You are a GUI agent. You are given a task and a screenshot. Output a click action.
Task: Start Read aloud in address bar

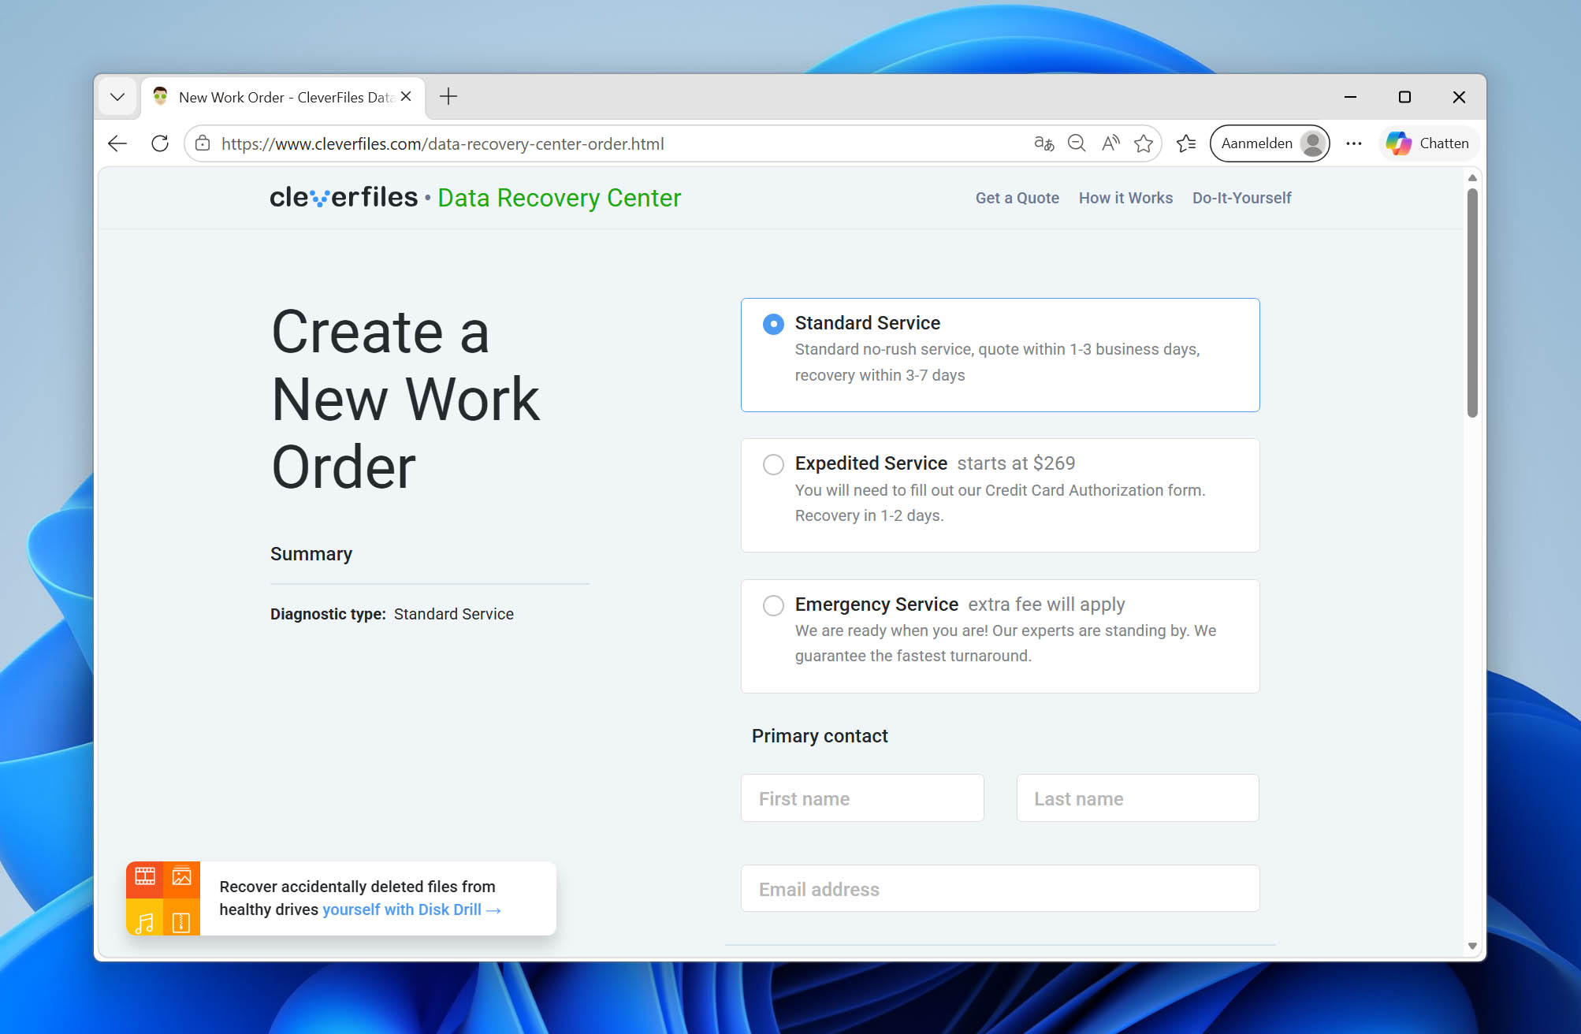(x=1110, y=143)
